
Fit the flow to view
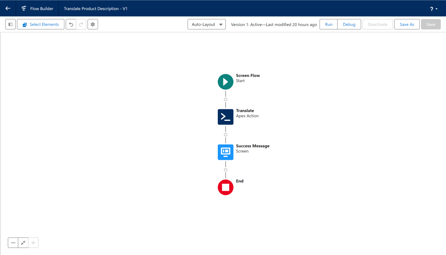tap(23, 243)
